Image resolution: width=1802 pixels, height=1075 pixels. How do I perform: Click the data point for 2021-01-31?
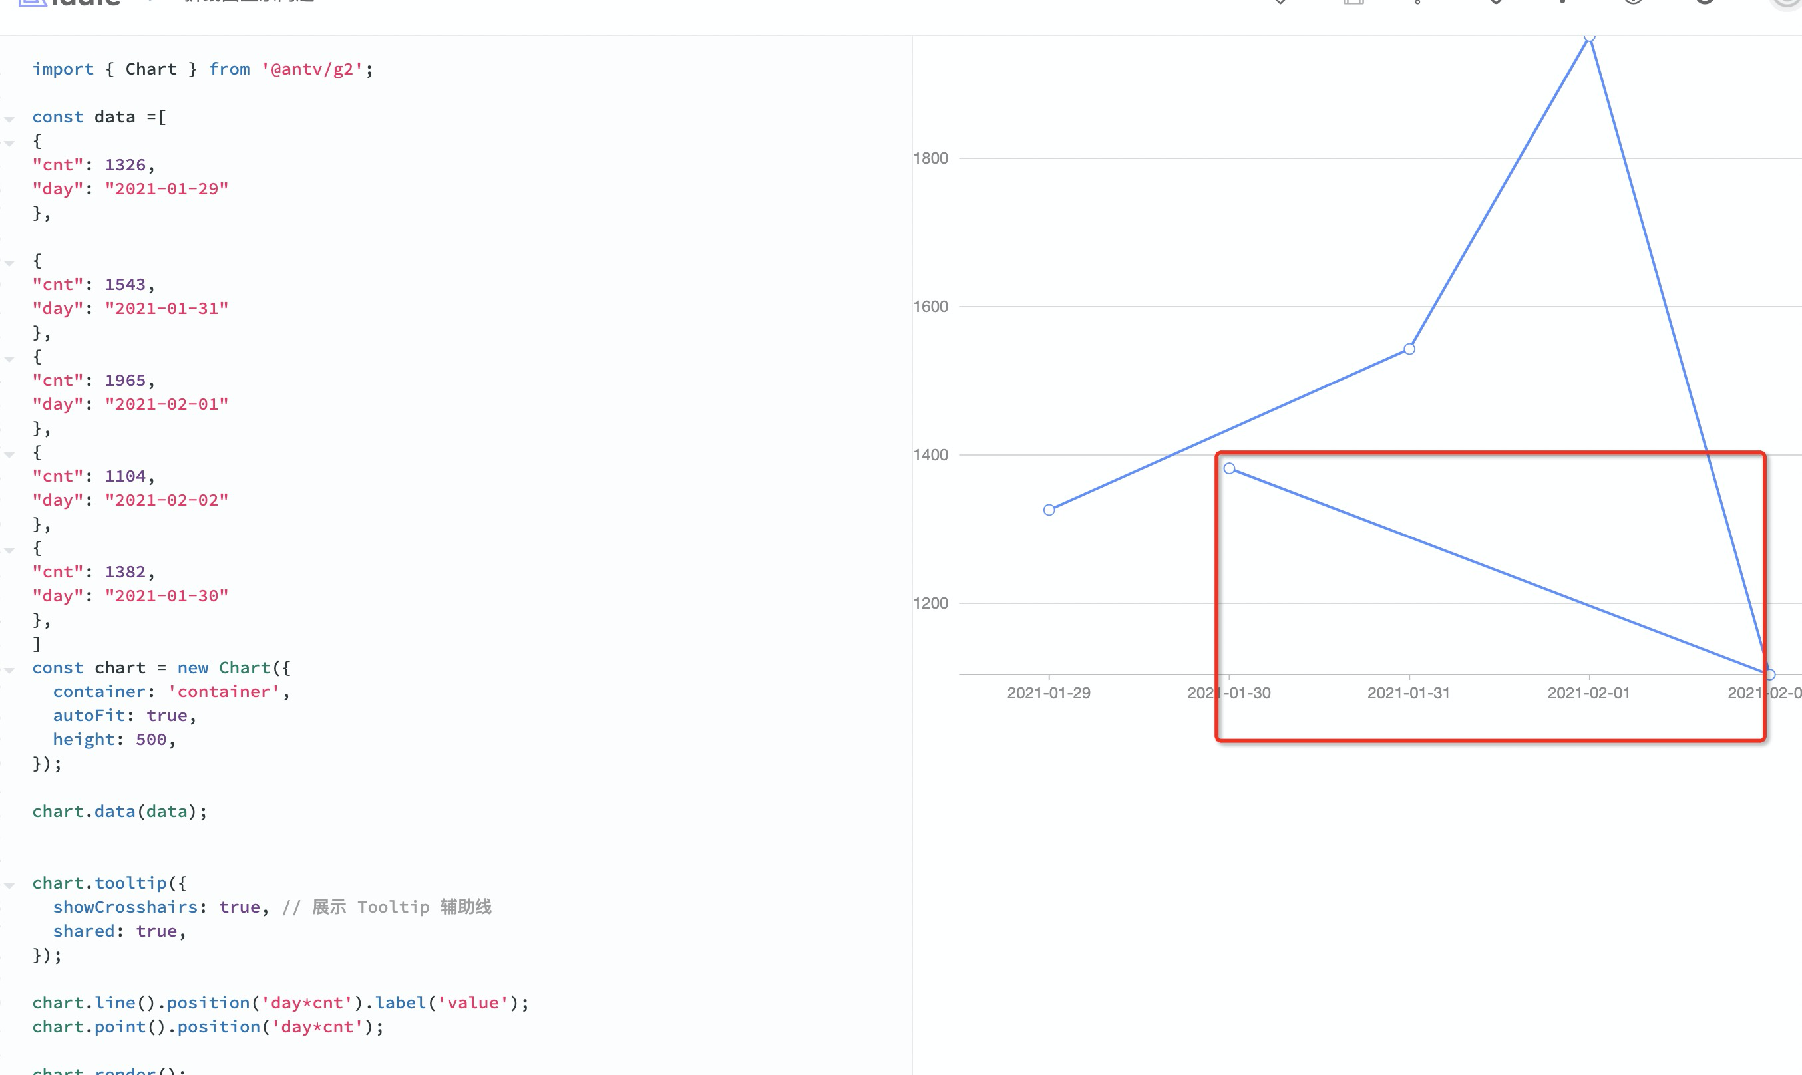pyautogui.click(x=1409, y=349)
